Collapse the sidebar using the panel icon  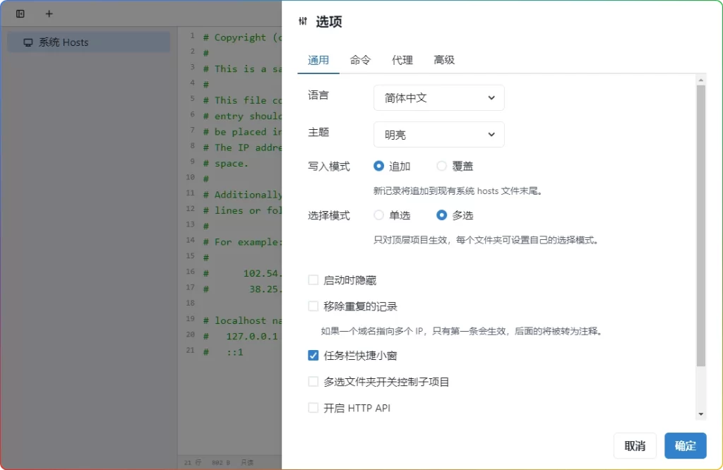20,13
